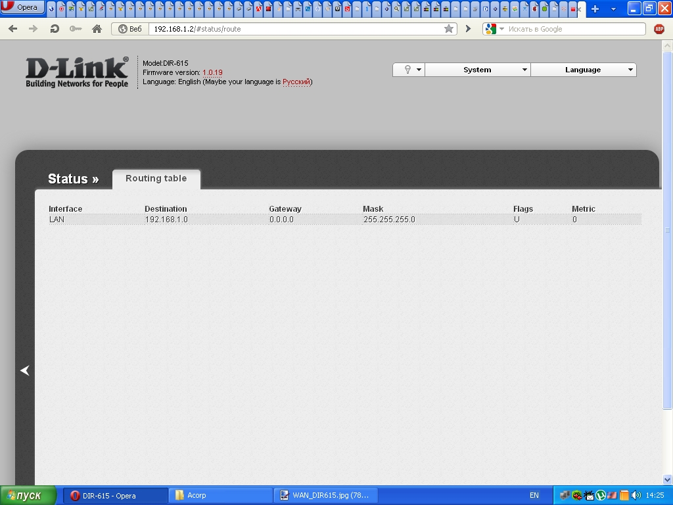
Task: Go to the browser home page icon
Action: (x=97, y=29)
